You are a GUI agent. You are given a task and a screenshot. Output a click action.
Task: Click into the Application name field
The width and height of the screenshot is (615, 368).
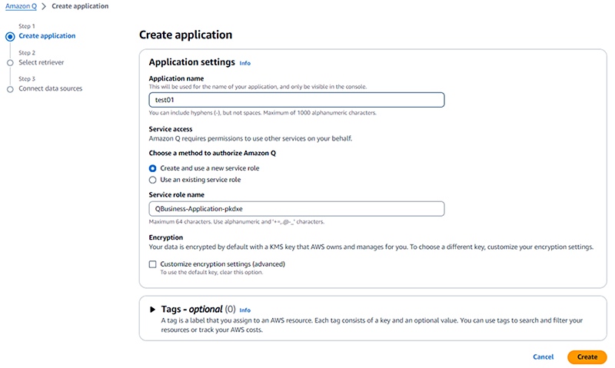tap(297, 100)
